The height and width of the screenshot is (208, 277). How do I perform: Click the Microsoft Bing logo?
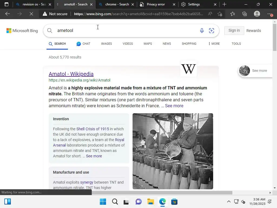click(x=22, y=31)
